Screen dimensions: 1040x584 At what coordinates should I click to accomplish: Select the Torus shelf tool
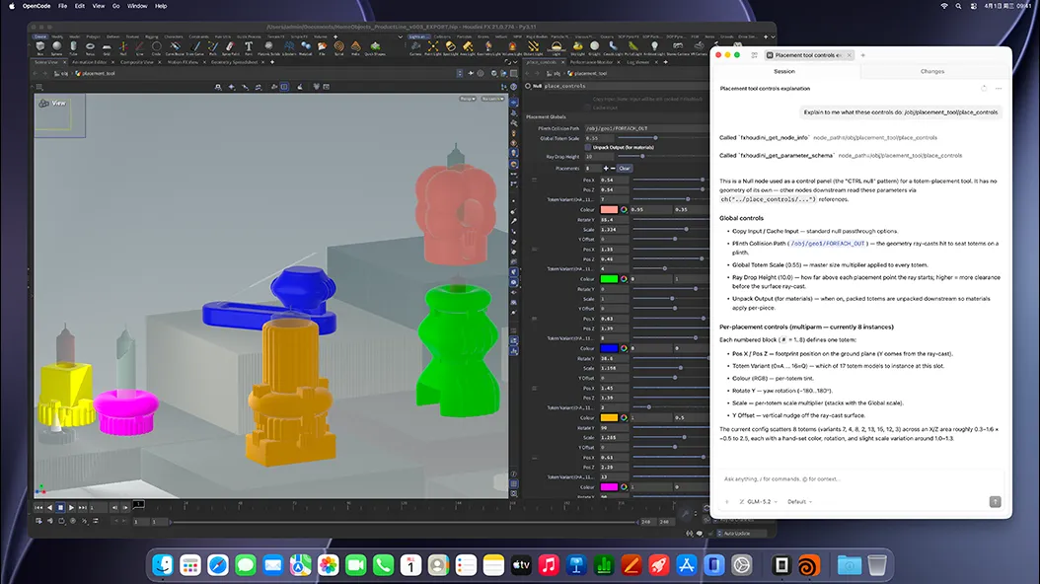click(x=90, y=49)
